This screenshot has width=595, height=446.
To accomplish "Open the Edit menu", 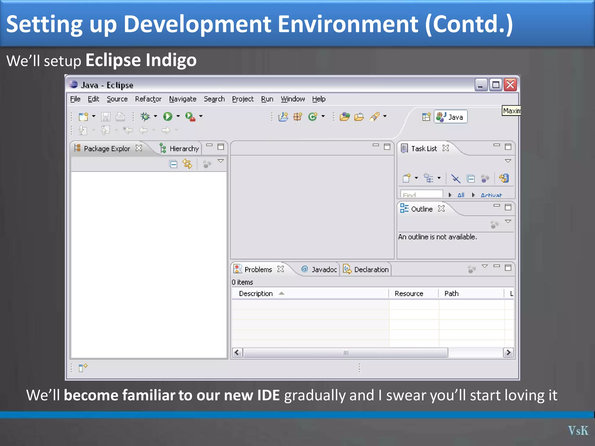I will tap(94, 99).
